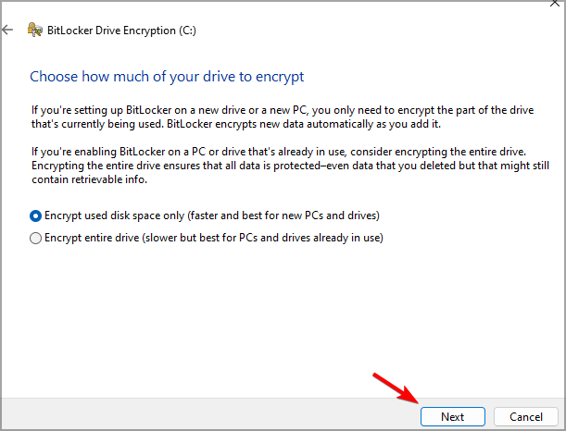Click the red arrow pointing at Next
Image resolution: width=566 pixels, height=431 pixels.
[394, 388]
